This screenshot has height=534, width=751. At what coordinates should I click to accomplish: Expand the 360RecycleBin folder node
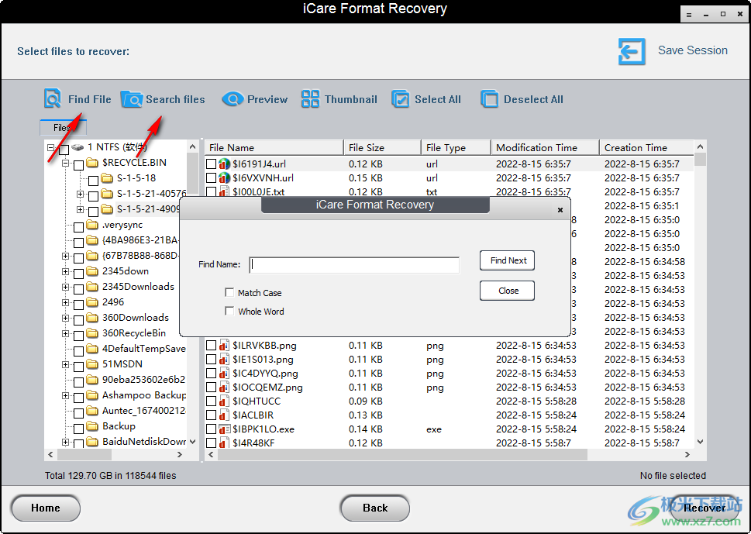point(65,333)
